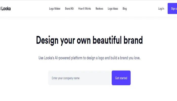
Task: Browse the Logo Ideas section
Action: pyautogui.click(x=113, y=9)
